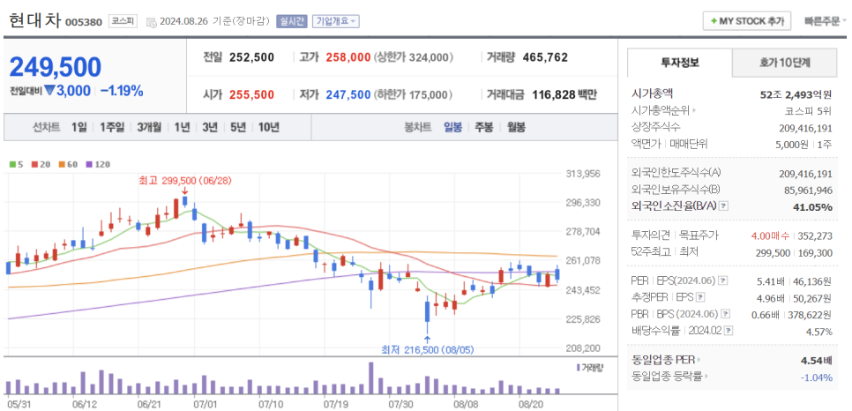This screenshot has height=411, width=852.
Task: Add stock with MY STOCK 추가 button
Action: click(747, 21)
